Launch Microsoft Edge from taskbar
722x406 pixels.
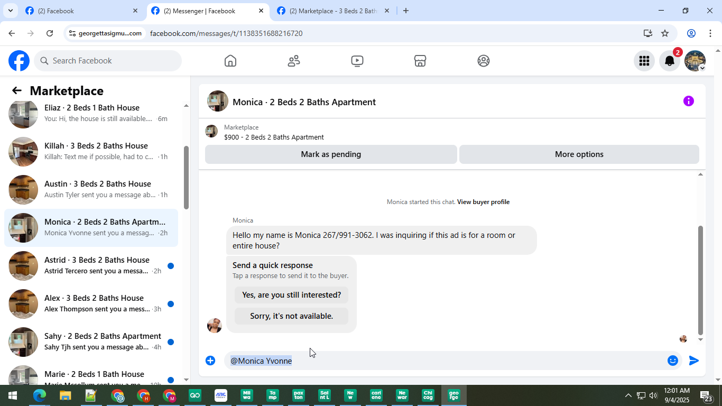click(x=39, y=395)
